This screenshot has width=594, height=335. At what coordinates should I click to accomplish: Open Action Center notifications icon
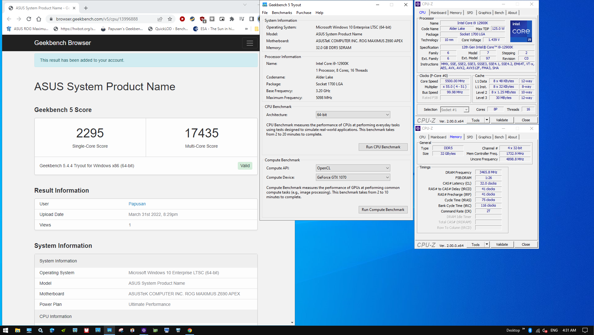585,330
